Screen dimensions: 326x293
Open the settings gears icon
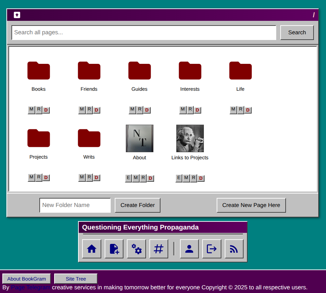[x=136, y=249]
